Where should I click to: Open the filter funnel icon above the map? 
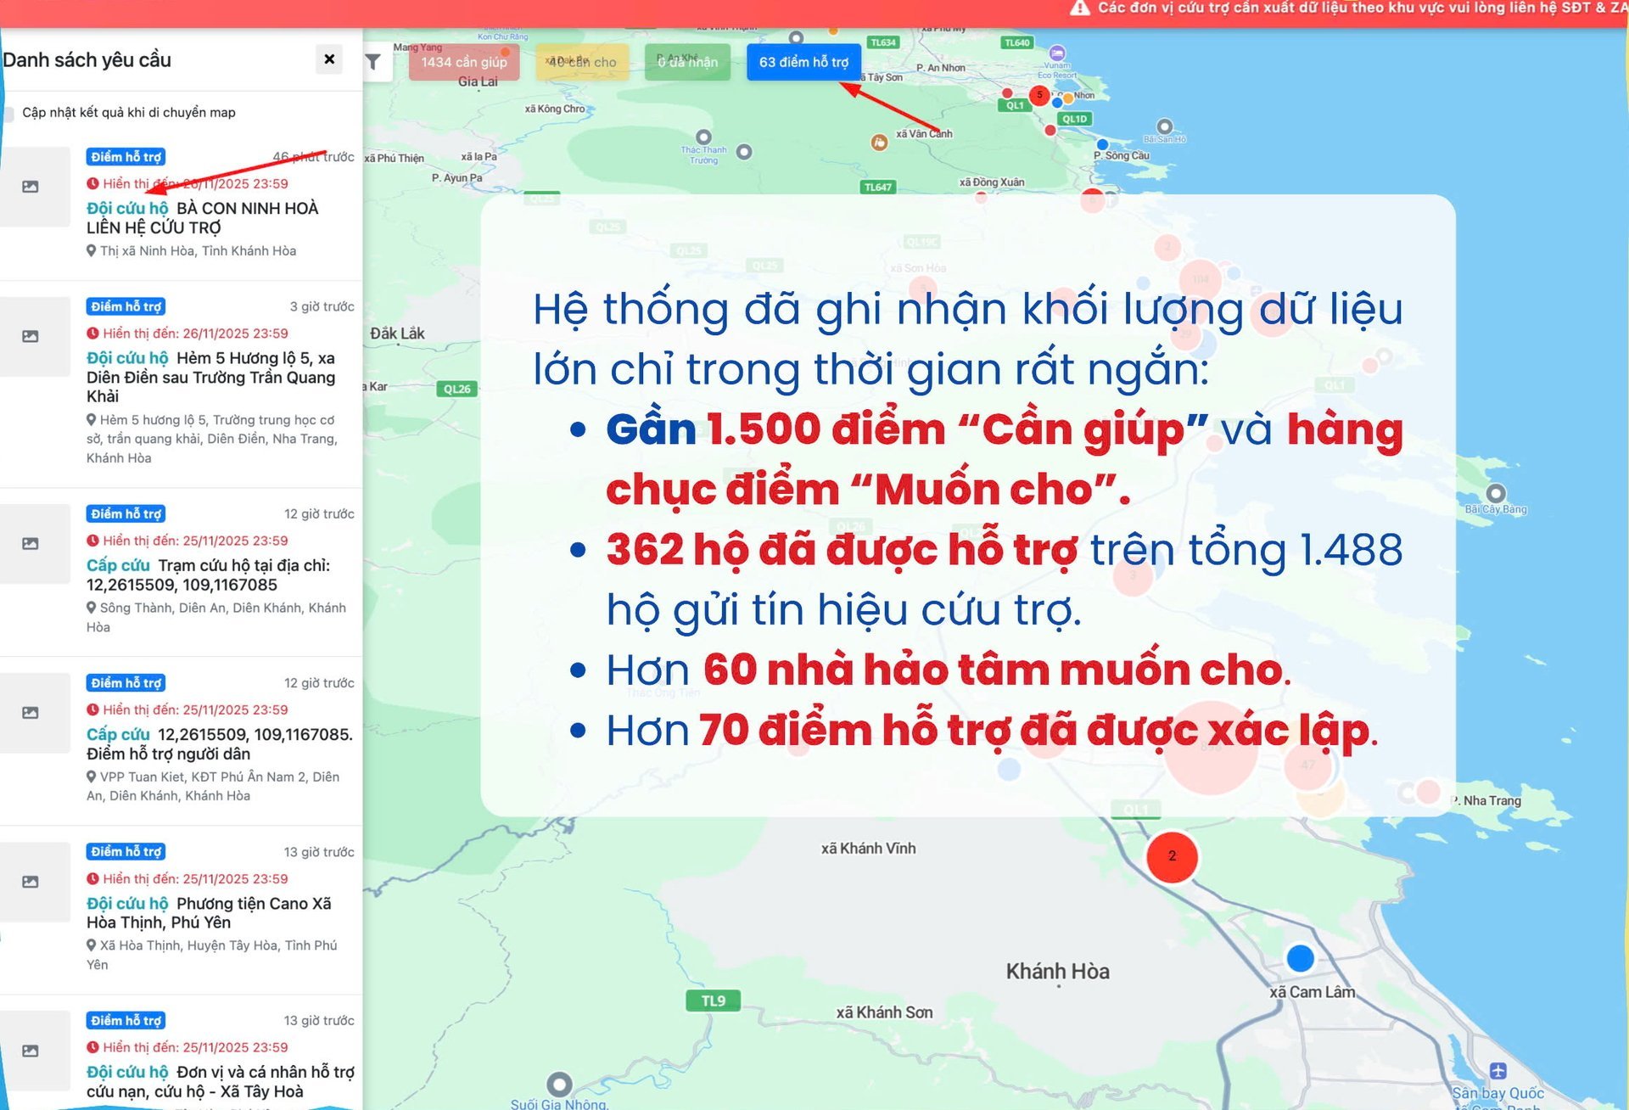pos(372,62)
